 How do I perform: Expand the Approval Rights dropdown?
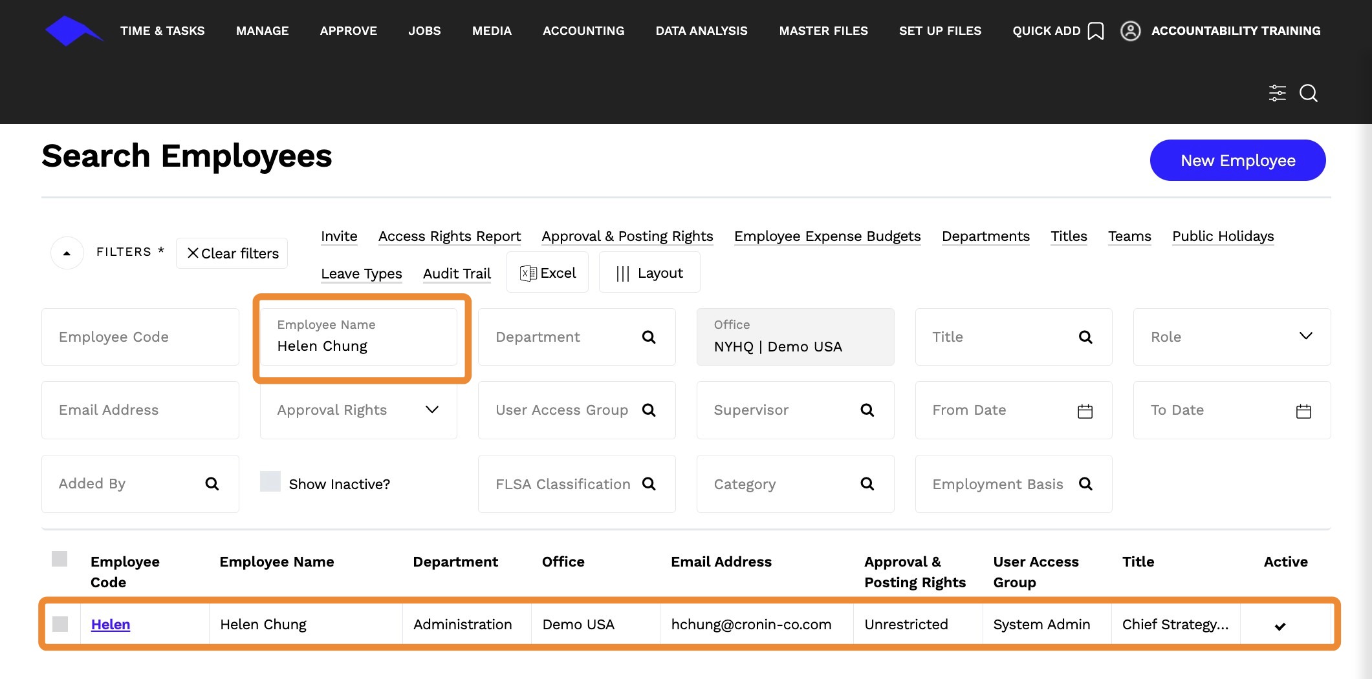point(432,410)
